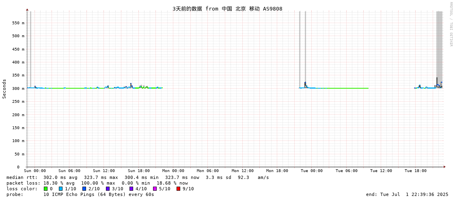Click the '100 m' y-axis tick label
Screen dimensions: 455x200
19,141
